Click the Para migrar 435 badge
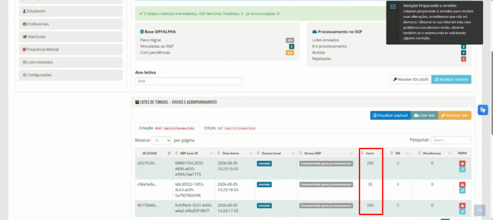 point(290,40)
